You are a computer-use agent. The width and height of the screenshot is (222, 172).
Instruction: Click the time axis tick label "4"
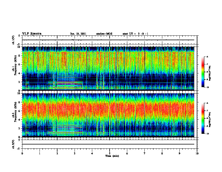92,153
